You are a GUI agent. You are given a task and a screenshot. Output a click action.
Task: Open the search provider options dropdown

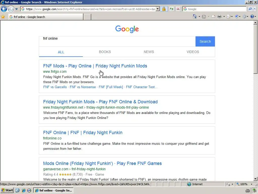[255, 9]
